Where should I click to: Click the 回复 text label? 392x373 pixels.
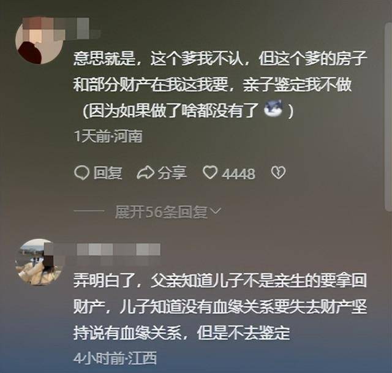(x=108, y=173)
